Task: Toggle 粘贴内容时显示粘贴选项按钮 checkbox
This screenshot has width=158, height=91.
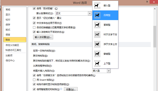Action: click(x=34, y=84)
